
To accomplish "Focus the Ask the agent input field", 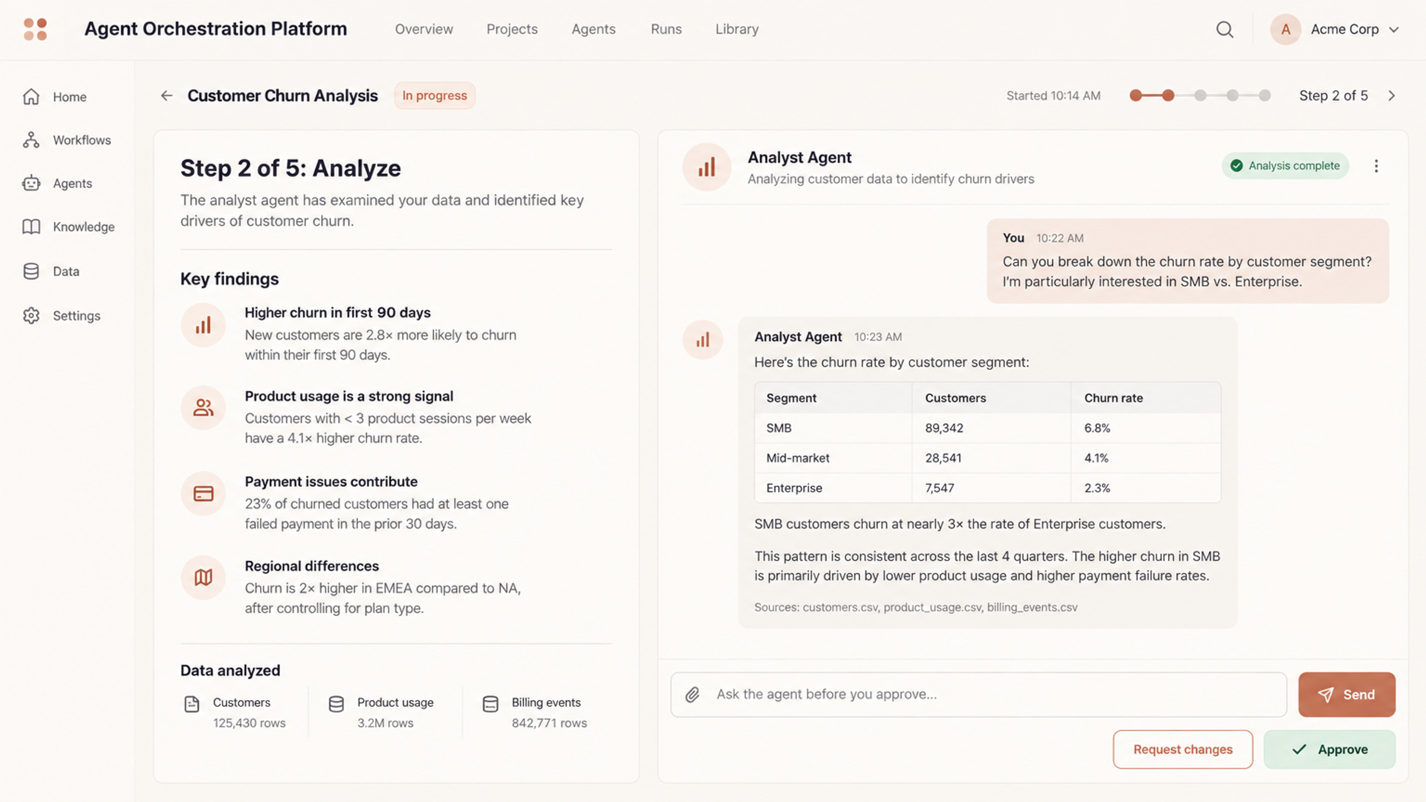I will click(979, 695).
